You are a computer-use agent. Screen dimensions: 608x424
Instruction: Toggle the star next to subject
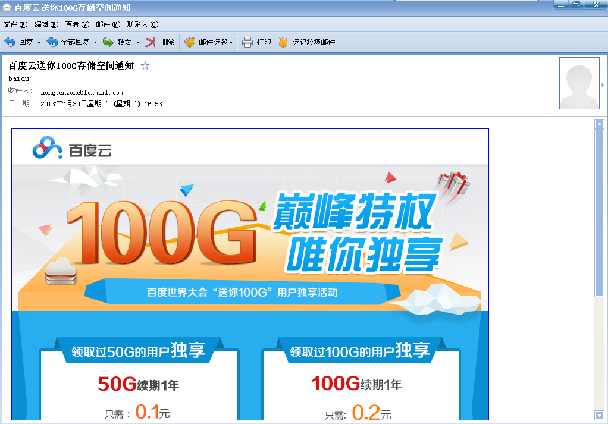(x=145, y=66)
